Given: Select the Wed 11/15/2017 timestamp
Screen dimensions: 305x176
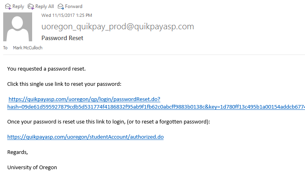Looking at the screenshot, I should (67, 15).
